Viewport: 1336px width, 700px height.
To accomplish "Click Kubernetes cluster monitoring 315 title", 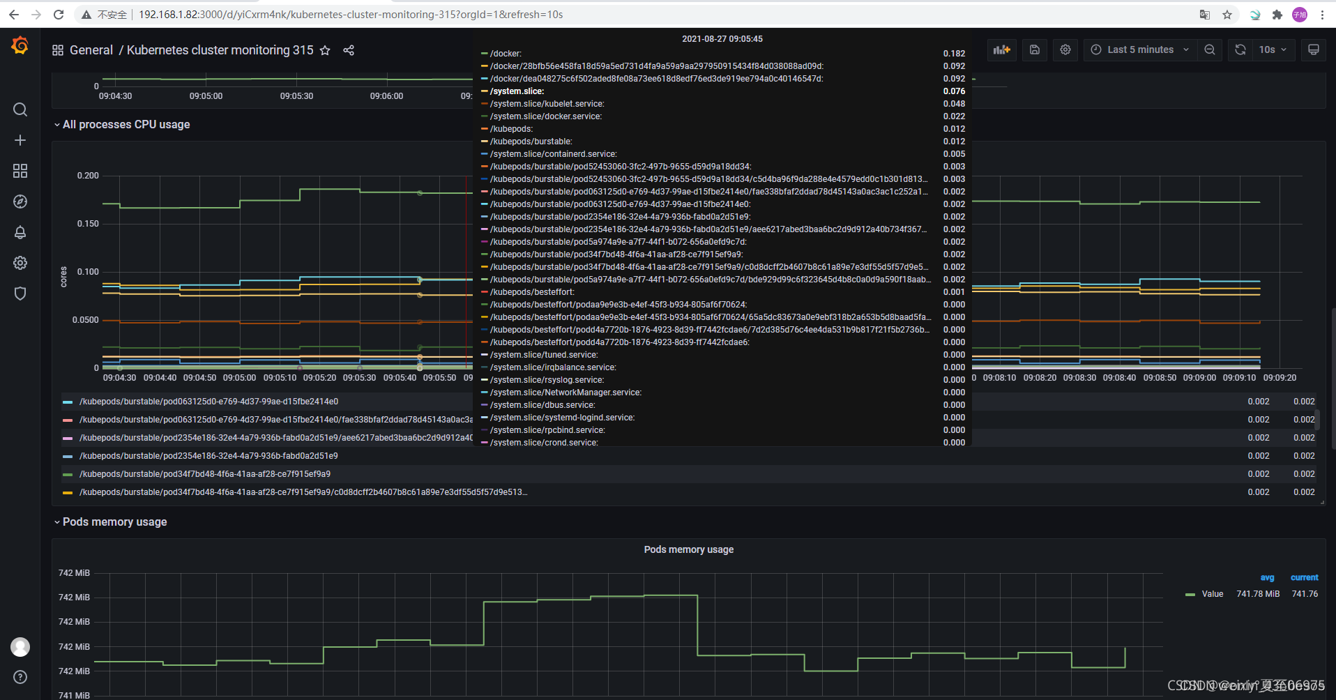I will tap(220, 50).
